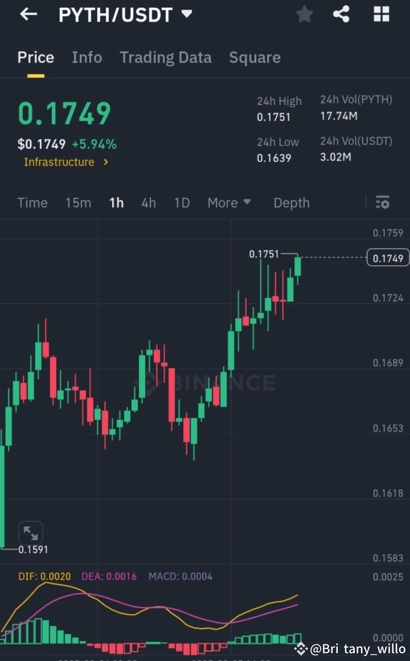This screenshot has width=410, height=661.
Task: Star PYTH/USDT as a favorite
Action: (304, 14)
